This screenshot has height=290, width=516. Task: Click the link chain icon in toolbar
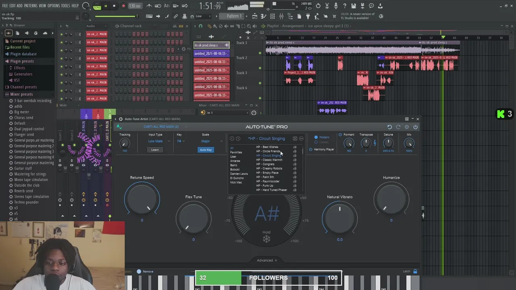tap(175, 16)
